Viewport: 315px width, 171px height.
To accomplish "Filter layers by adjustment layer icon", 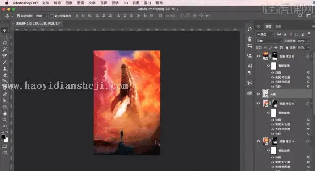I will click(285, 34).
